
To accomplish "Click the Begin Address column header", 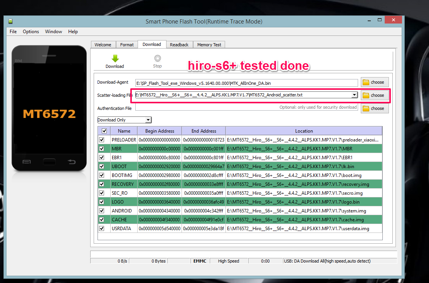I will tap(160, 131).
